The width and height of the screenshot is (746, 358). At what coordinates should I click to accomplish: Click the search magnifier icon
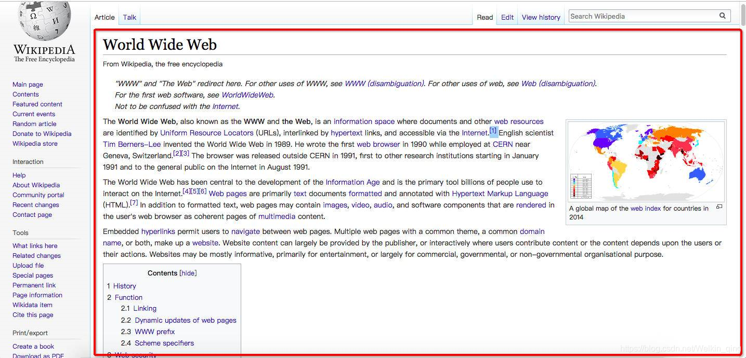[x=723, y=16]
